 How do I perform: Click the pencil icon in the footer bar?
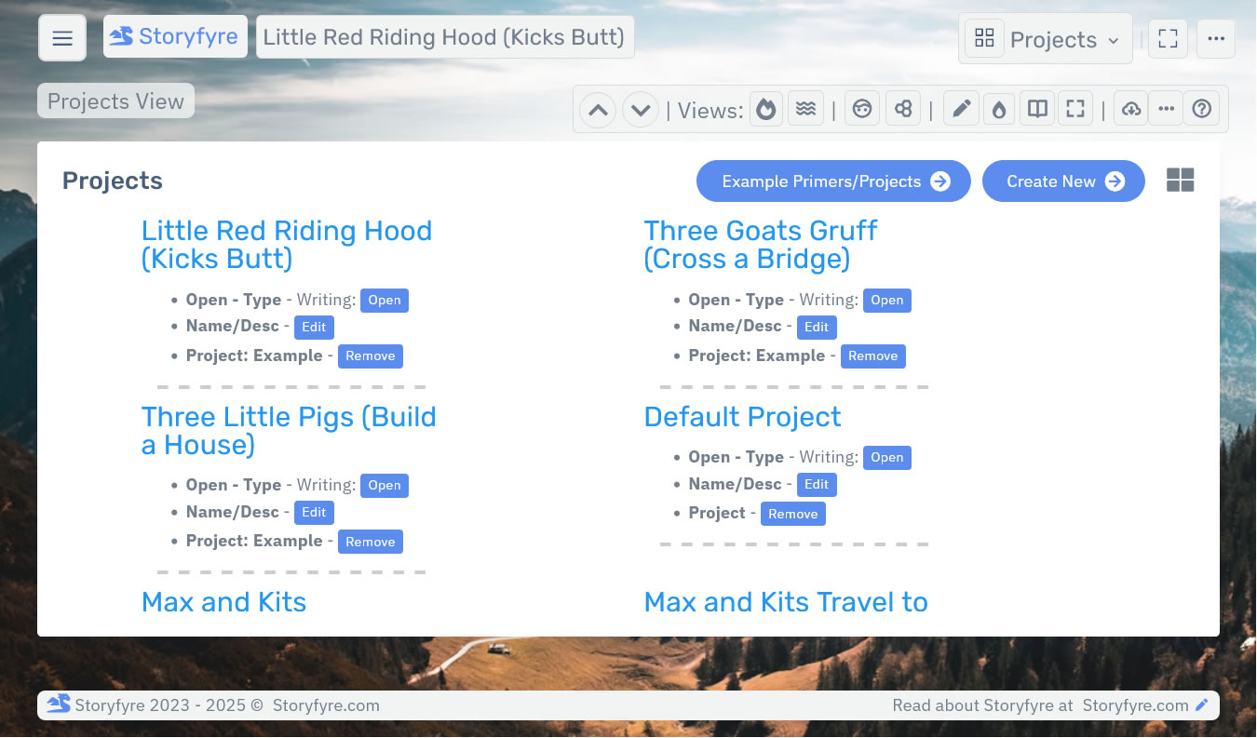(x=1201, y=704)
